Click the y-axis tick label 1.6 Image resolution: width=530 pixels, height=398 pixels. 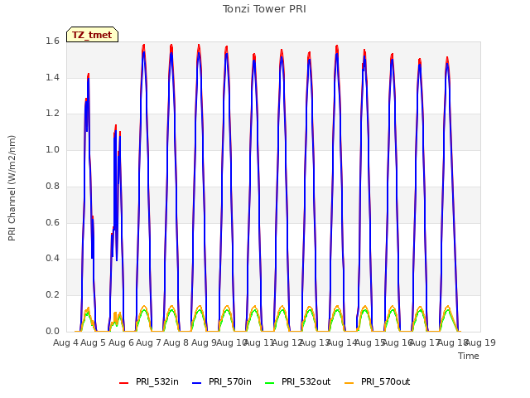52,41
